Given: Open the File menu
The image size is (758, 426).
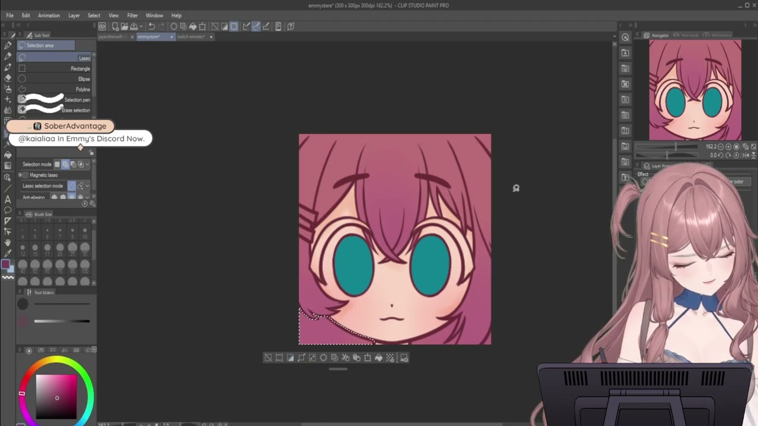Looking at the screenshot, I should [9, 15].
